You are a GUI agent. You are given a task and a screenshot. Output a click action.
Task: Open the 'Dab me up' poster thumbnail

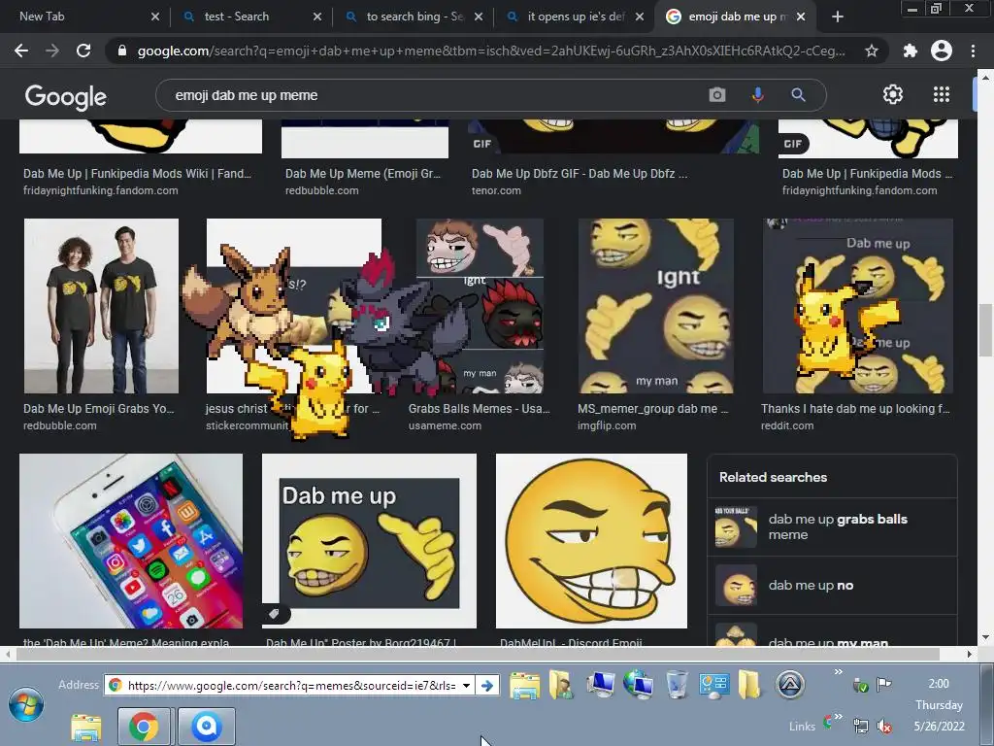369,540
